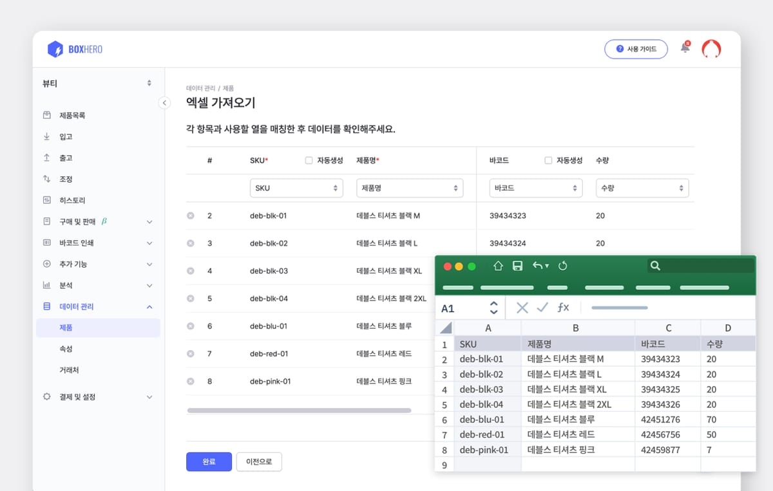
Task: Open the notification bell
Action: click(x=685, y=48)
